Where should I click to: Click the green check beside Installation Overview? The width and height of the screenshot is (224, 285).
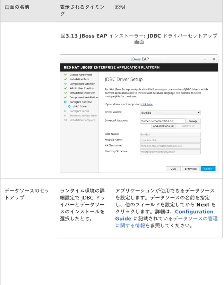coord(65,93)
